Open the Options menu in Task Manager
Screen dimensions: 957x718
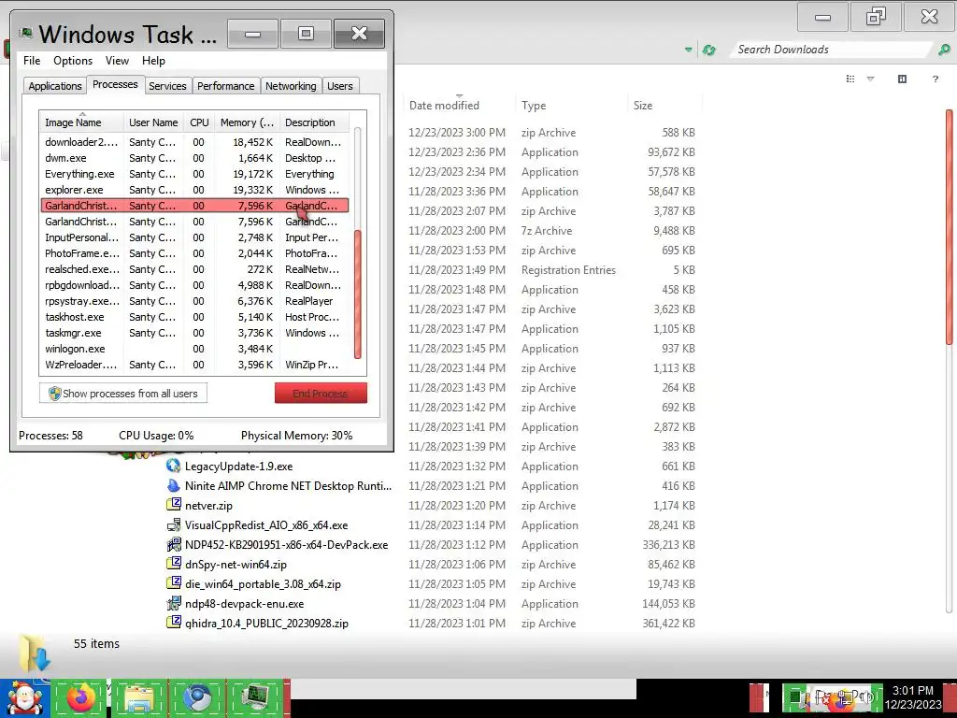[x=73, y=61]
